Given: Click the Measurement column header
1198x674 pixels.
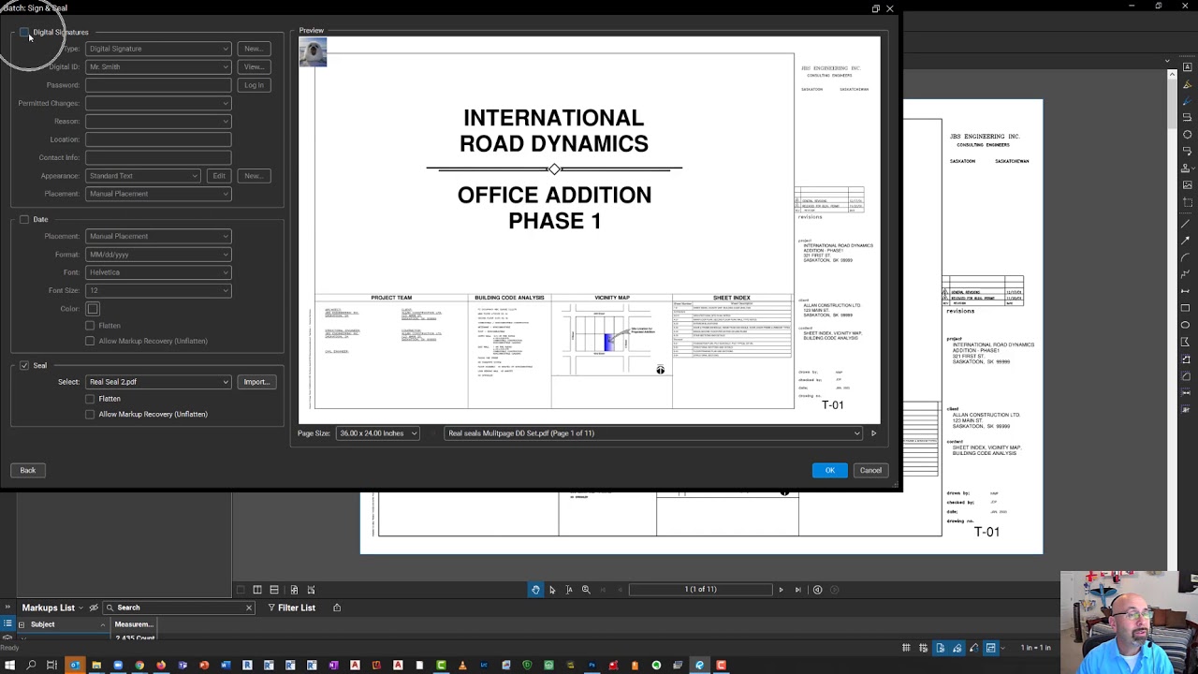Looking at the screenshot, I should [x=134, y=624].
